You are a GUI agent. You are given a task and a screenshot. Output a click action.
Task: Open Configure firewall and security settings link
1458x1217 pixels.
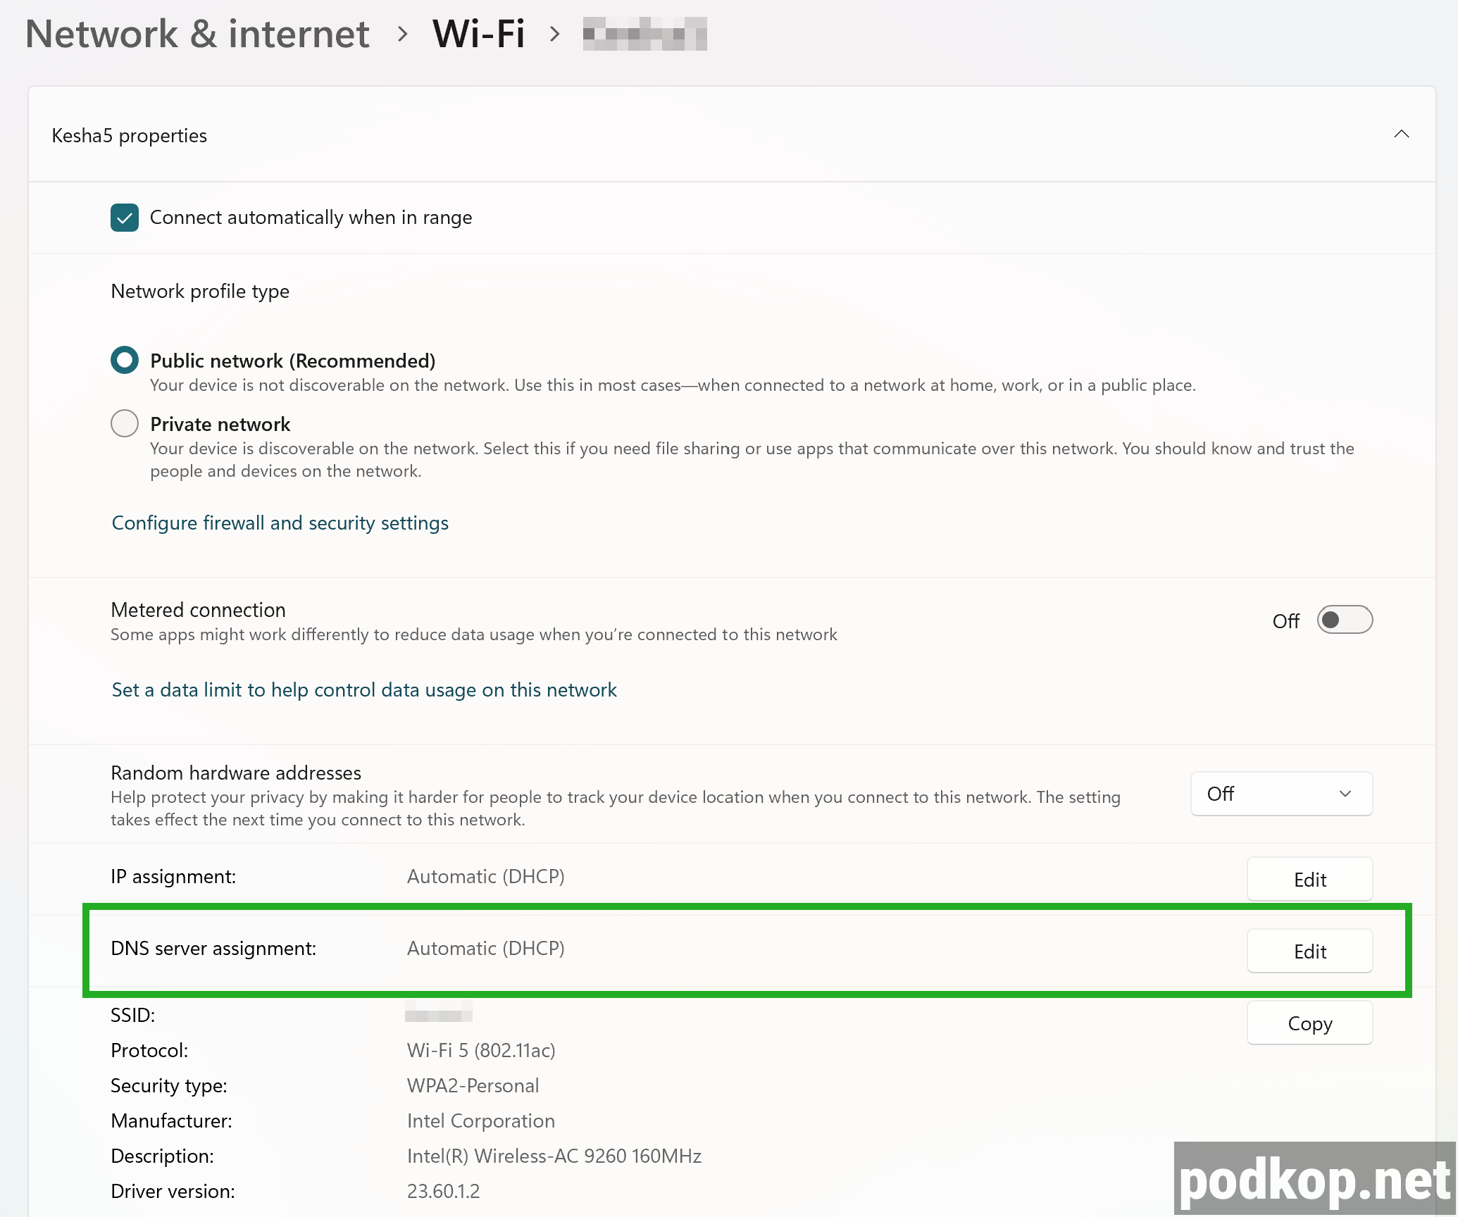coord(280,523)
